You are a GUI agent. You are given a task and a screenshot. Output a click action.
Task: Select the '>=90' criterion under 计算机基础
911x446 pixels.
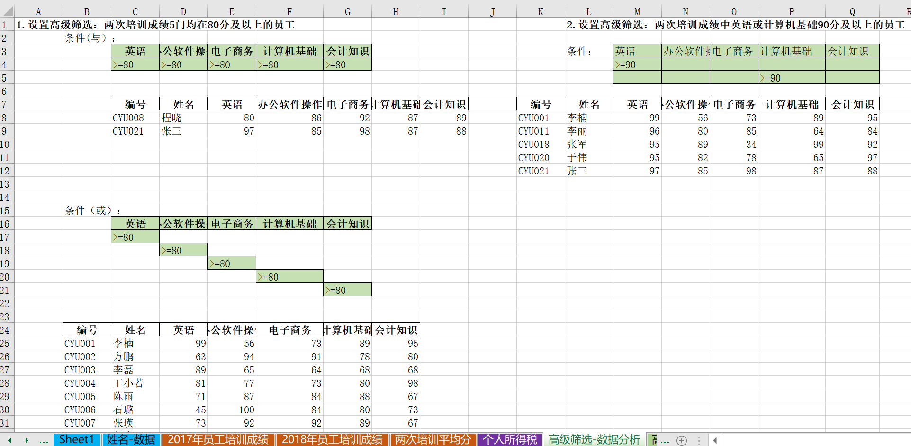pyautogui.click(x=792, y=78)
